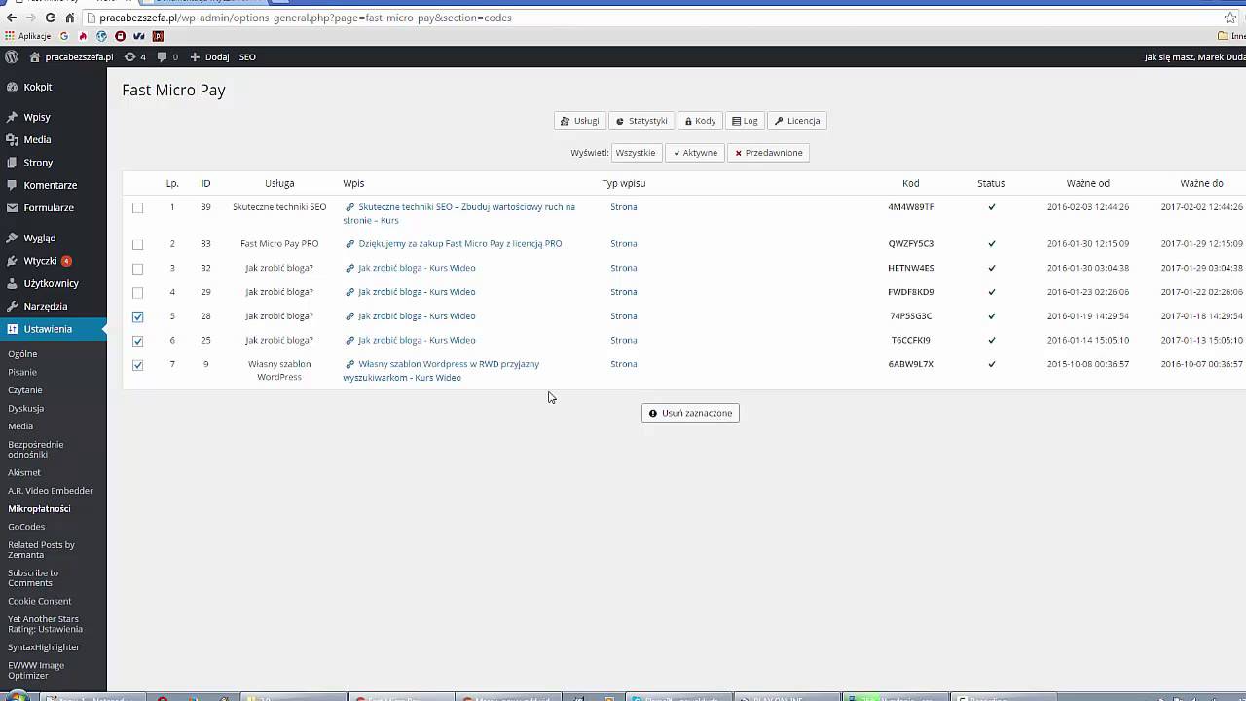Uncheck the checkbox for code 6ABW9L7X

pyautogui.click(x=137, y=365)
